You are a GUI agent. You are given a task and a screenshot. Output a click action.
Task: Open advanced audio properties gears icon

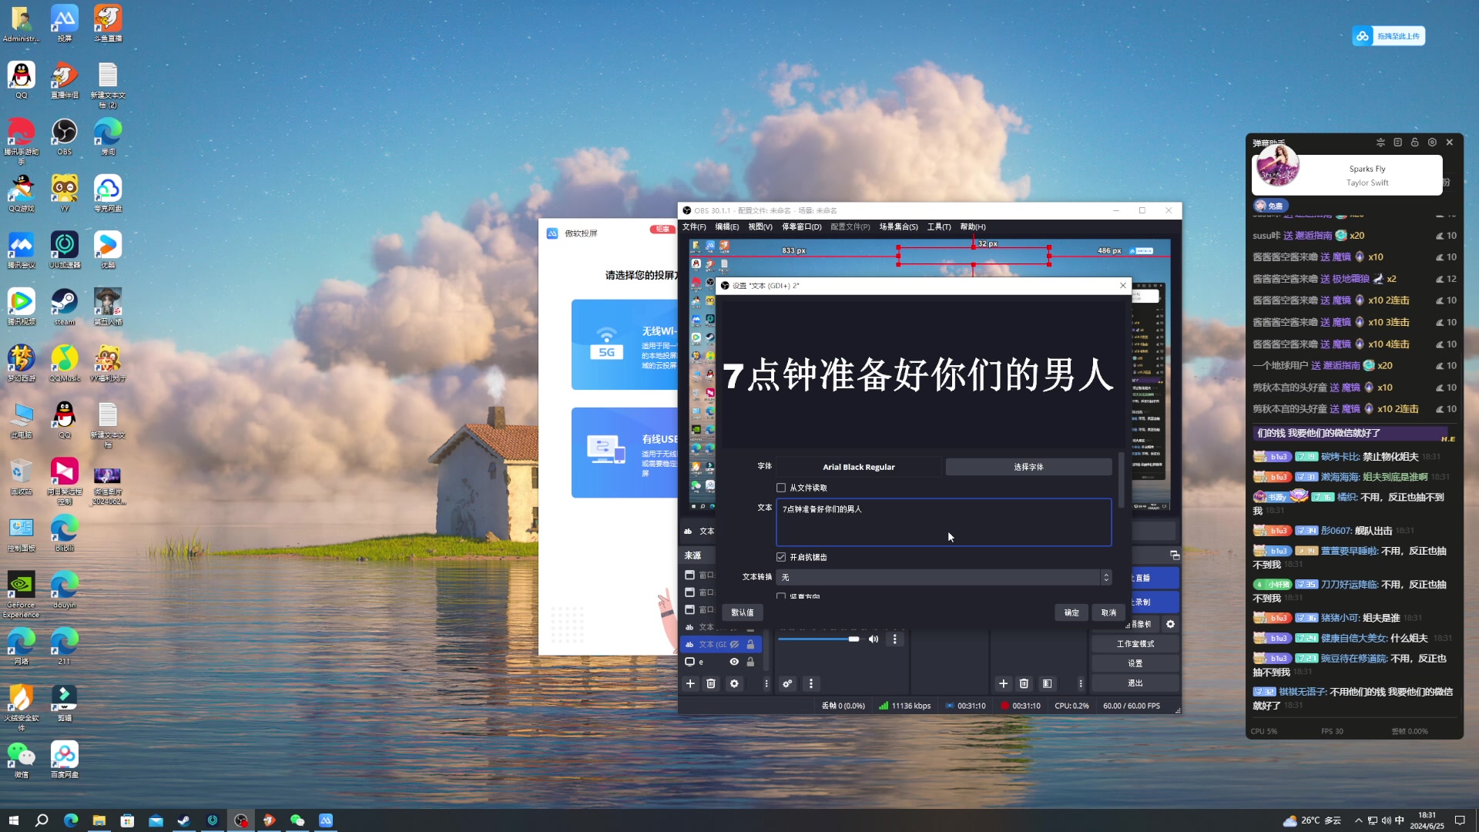pyautogui.click(x=787, y=683)
